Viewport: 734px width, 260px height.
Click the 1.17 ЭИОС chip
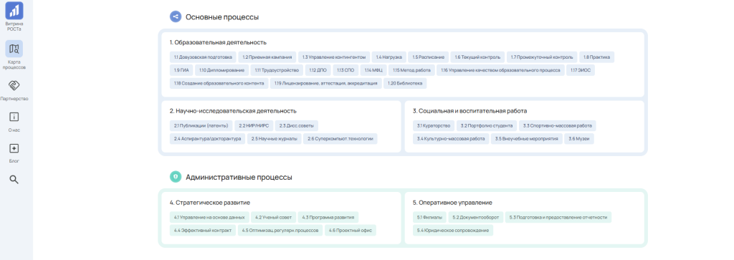click(581, 71)
